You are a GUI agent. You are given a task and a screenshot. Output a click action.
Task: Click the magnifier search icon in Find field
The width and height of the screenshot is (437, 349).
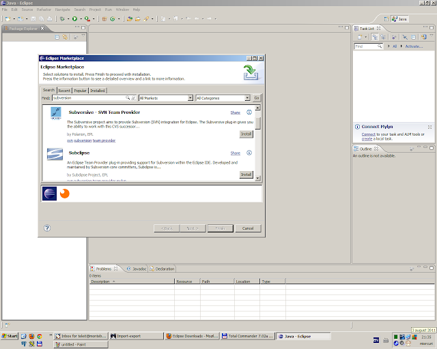(128, 97)
